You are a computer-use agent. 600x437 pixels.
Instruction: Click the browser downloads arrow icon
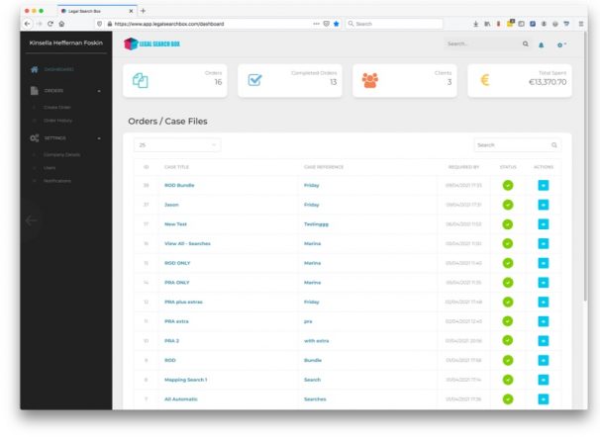(x=475, y=24)
